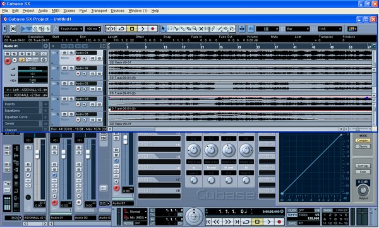Toggle monitor on track Audio 04
The width and height of the screenshot is (379, 228).
[85, 104]
